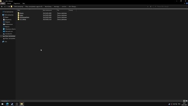Open the volume tray icon
The image size is (188, 106).
[x=174, y=104]
